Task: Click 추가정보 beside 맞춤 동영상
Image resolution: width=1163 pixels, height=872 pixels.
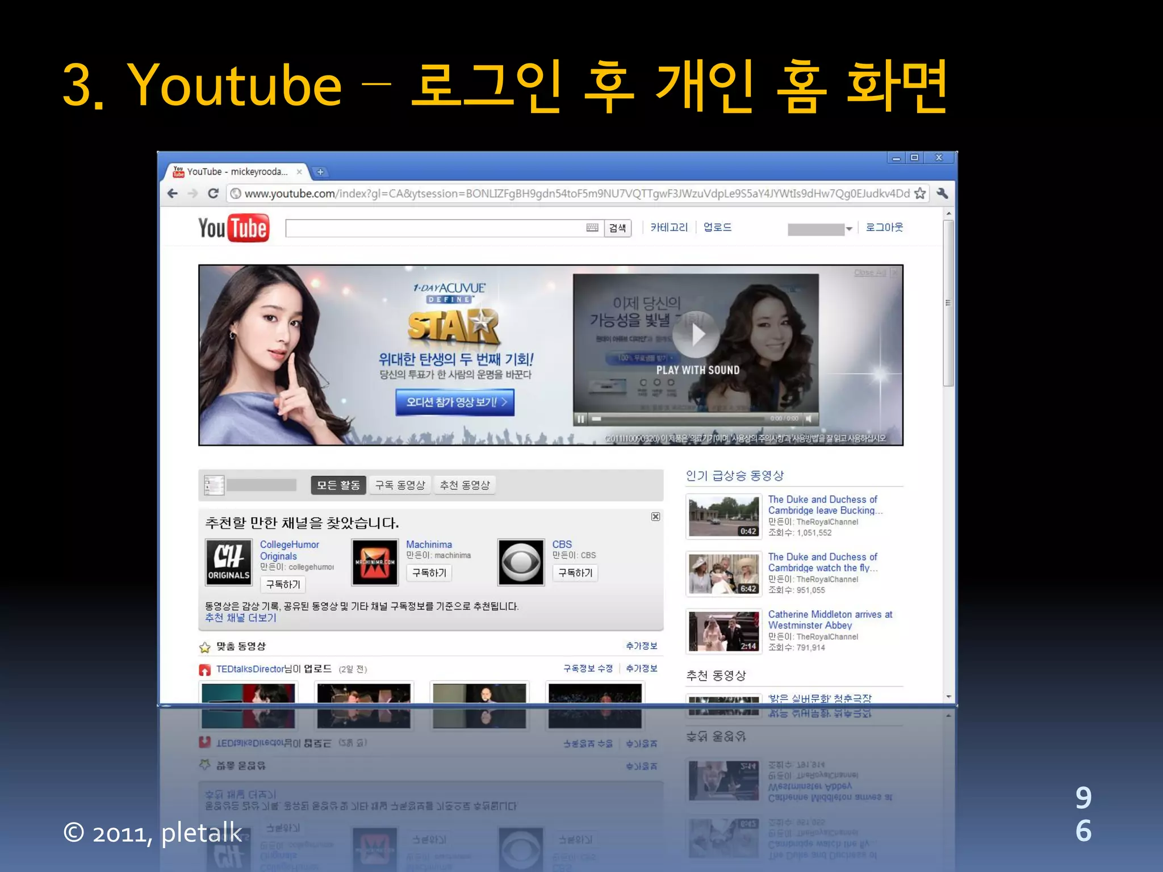Action: tap(642, 646)
